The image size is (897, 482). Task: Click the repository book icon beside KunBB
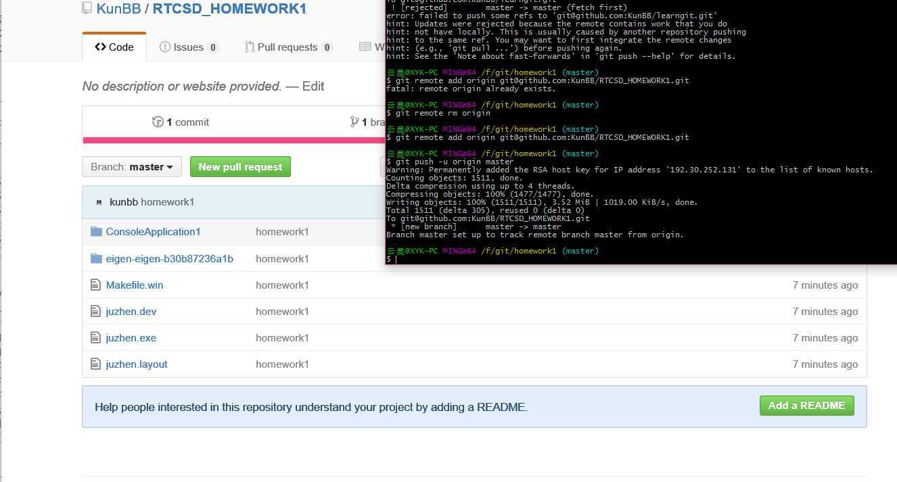(87, 8)
